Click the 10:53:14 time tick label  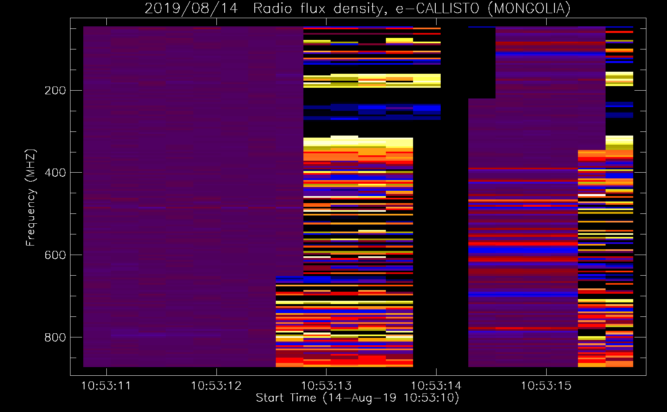coord(436,386)
